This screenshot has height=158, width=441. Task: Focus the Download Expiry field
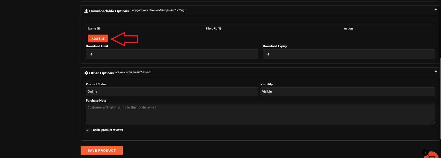click(x=349, y=54)
